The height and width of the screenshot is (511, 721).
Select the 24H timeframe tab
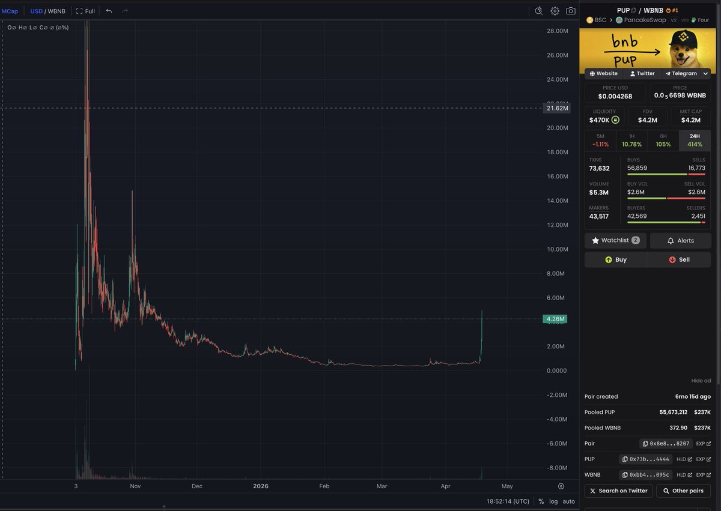click(695, 141)
